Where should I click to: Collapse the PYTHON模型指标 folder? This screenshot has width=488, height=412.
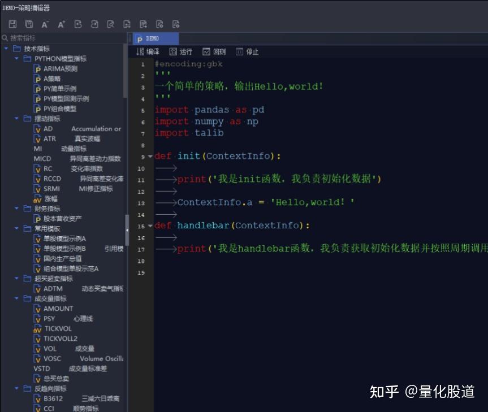point(16,58)
